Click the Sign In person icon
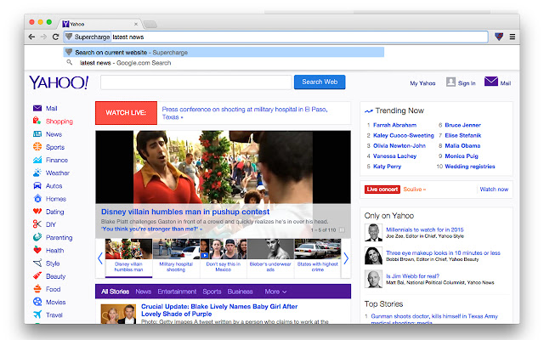The width and height of the screenshot is (544, 340). click(x=450, y=82)
